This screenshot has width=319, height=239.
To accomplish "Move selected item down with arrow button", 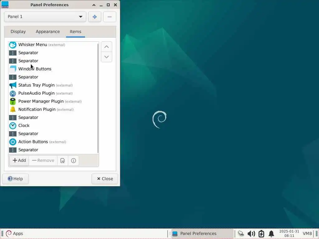I will click(x=107, y=57).
